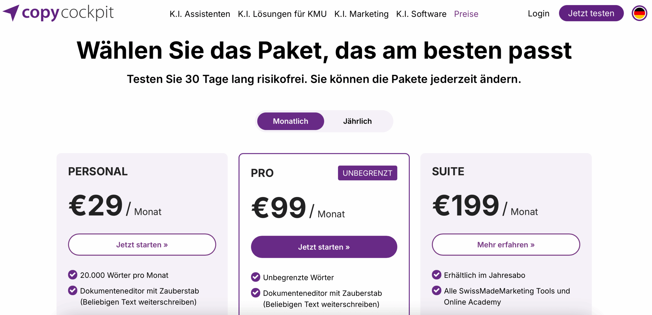Switch billing to Jährlich
The width and height of the screenshot is (652, 315).
(357, 121)
